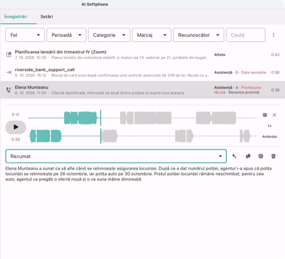Screen dimensions: 285x259
Task: Click the Promisiune făcută red tag
Action: pos(237,90)
